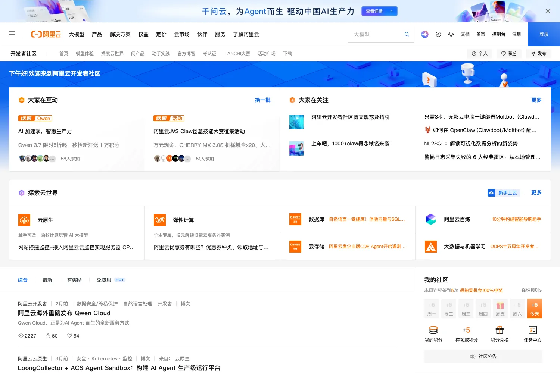Viewport: 560px width, 373px height.
Task: Click the 数据库 category icon
Action: click(295, 219)
